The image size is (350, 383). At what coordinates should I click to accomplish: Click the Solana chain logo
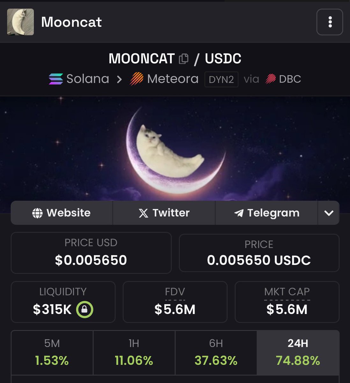[x=56, y=79]
